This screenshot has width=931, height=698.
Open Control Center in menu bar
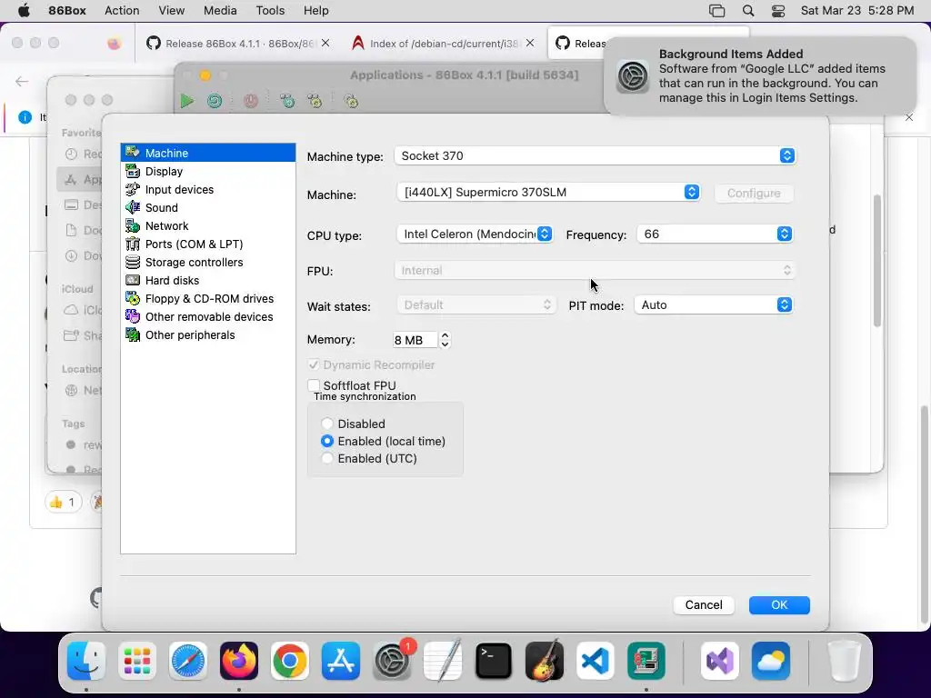(x=778, y=10)
